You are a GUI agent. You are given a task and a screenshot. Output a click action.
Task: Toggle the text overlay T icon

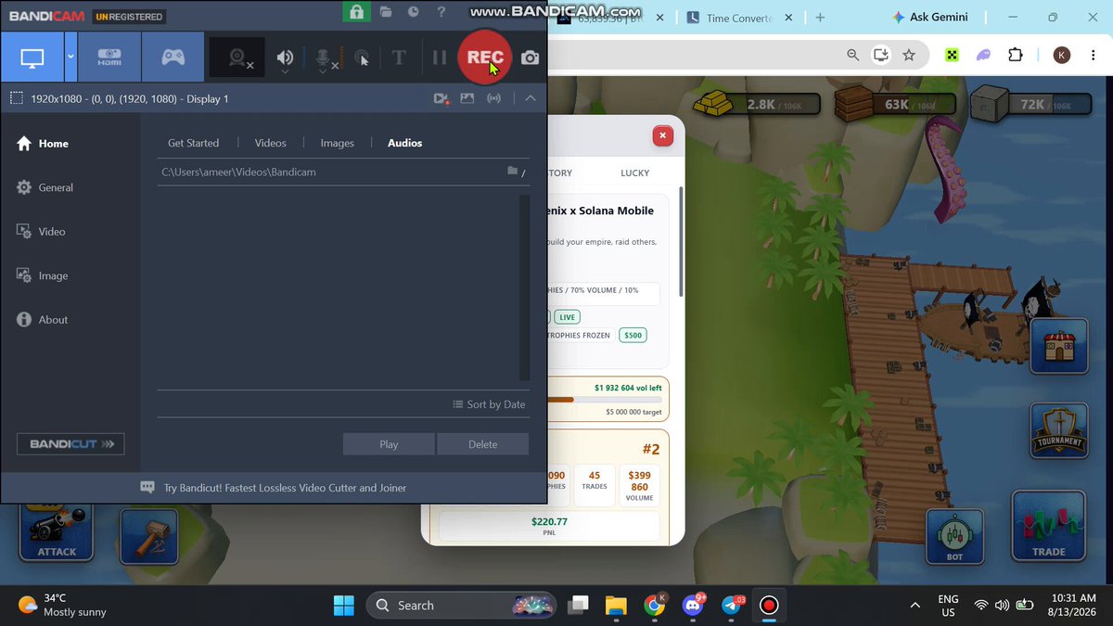(x=399, y=57)
